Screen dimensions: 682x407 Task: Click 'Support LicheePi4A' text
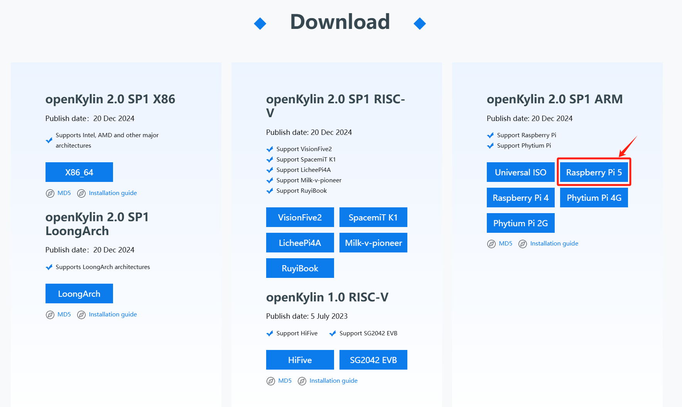[x=304, y=170]
